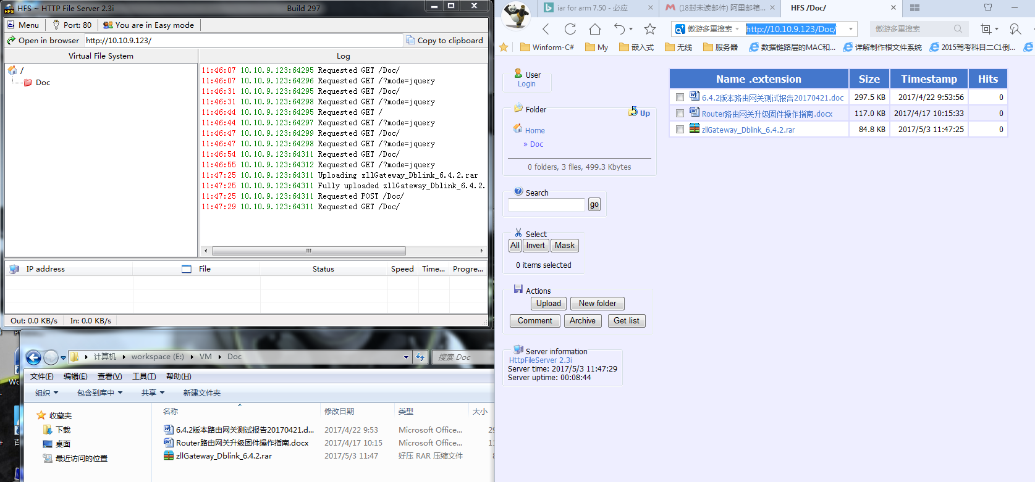Click the Invert selection button
Image resolution: width=1035 pixels, height=482 pixels.
click(536, 246)
